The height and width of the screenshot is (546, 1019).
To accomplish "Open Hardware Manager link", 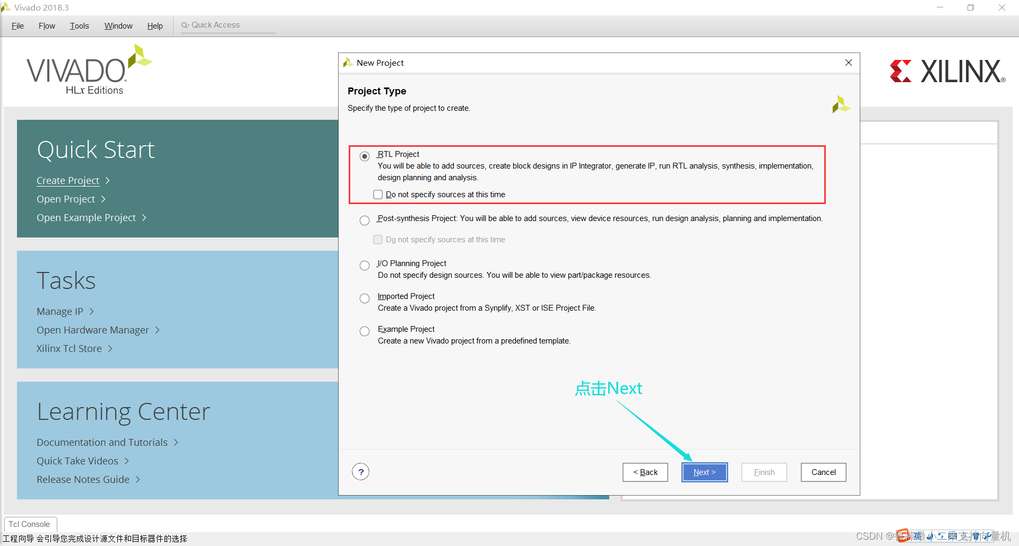I will (93, 330).
